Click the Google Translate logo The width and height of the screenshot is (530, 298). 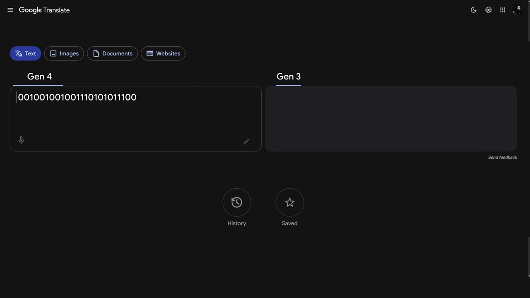44,10
